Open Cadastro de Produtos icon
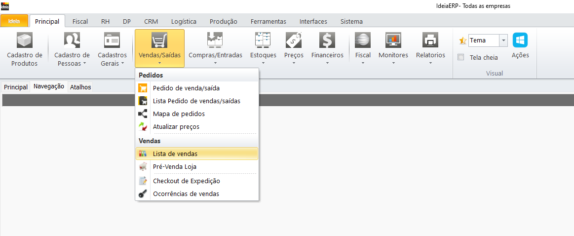Screen dimensions: 574x236 [x=24, y=40]
